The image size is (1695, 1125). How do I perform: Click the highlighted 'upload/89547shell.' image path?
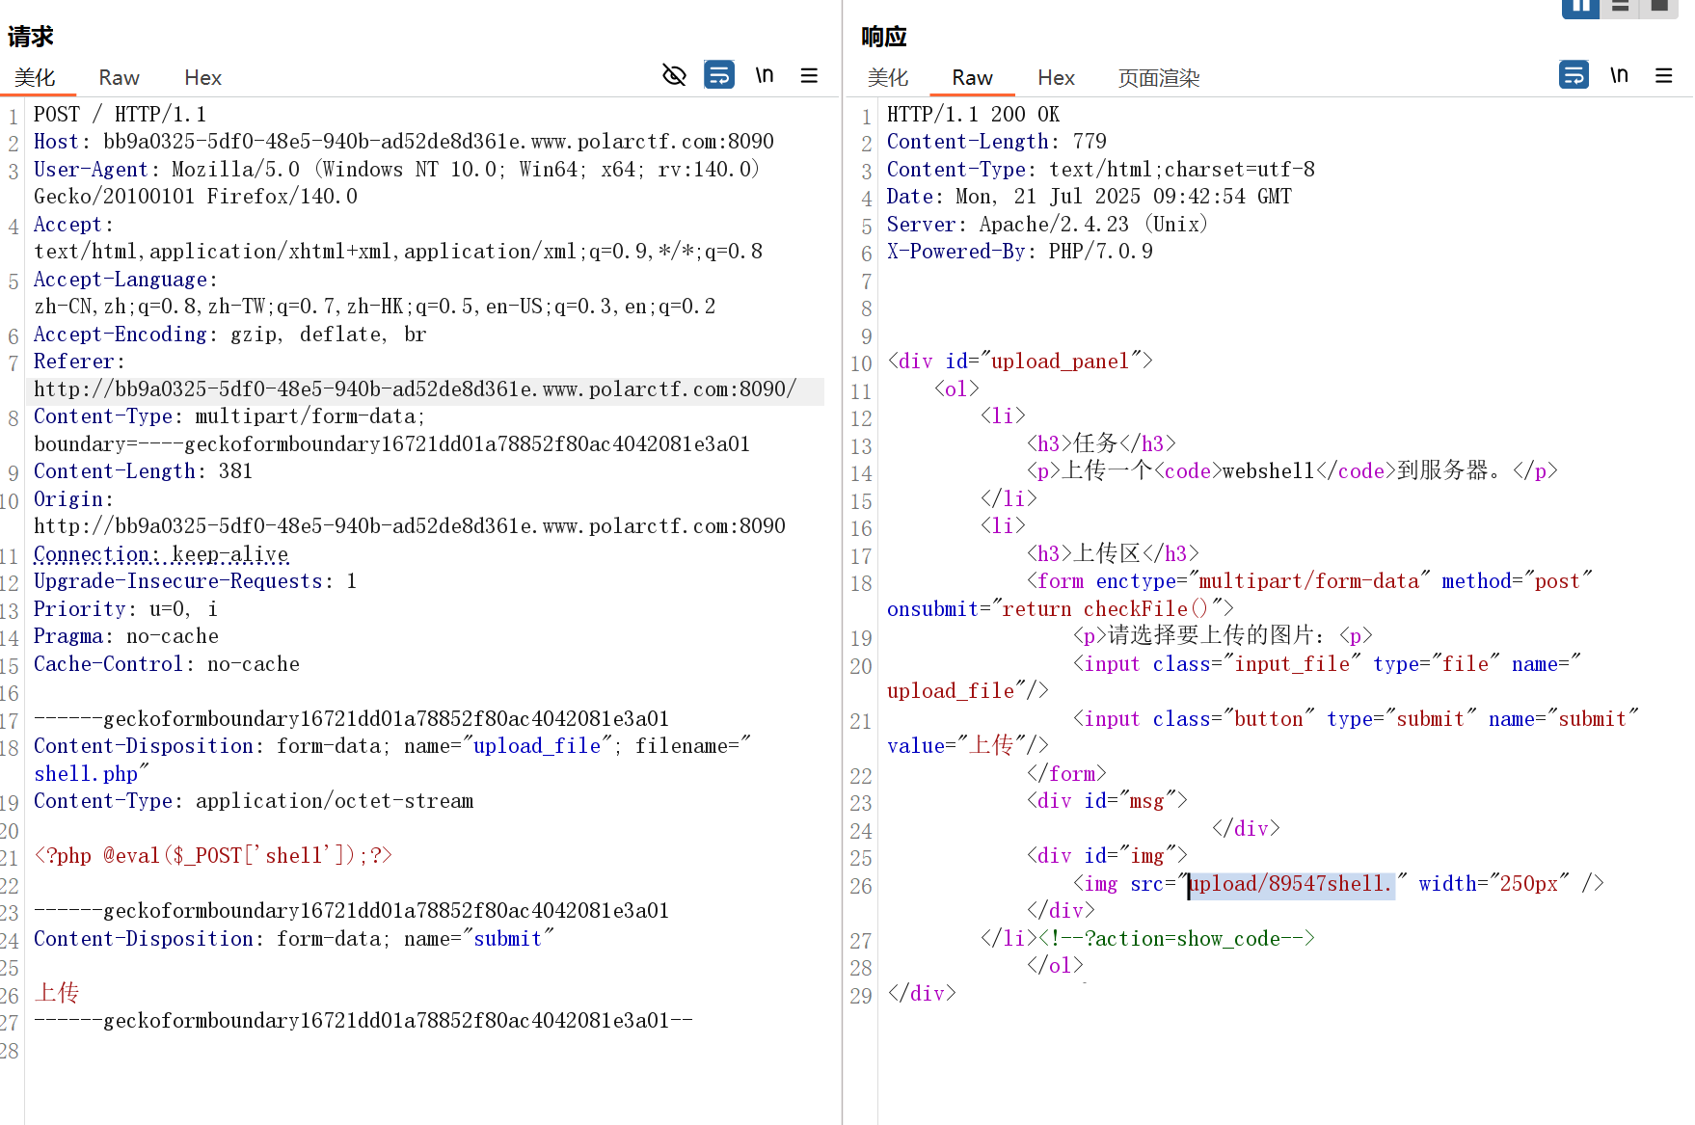pos(1291,884)
